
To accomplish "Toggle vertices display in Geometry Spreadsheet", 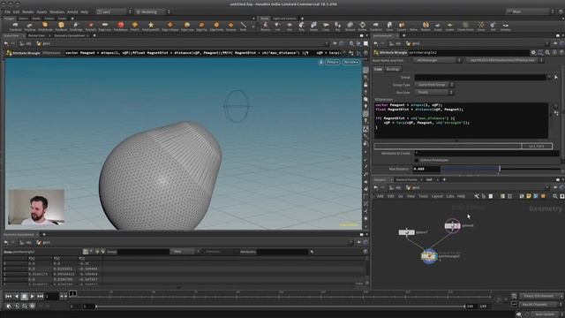I will pos(92,251).
